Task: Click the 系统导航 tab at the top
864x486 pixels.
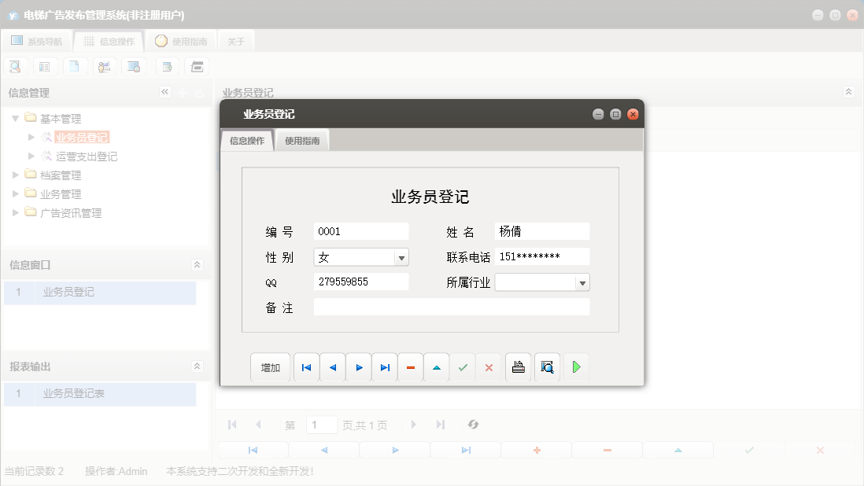Action: (37, 40)
